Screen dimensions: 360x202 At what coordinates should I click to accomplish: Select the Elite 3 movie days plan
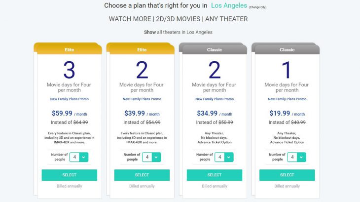[x=69, y=175]
